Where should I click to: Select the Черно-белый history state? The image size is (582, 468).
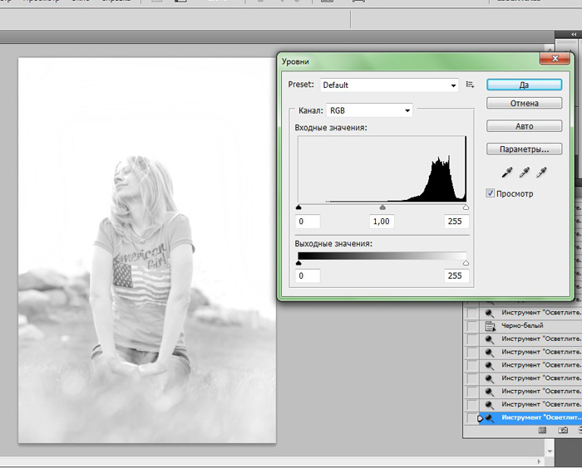tap(530, 326)
